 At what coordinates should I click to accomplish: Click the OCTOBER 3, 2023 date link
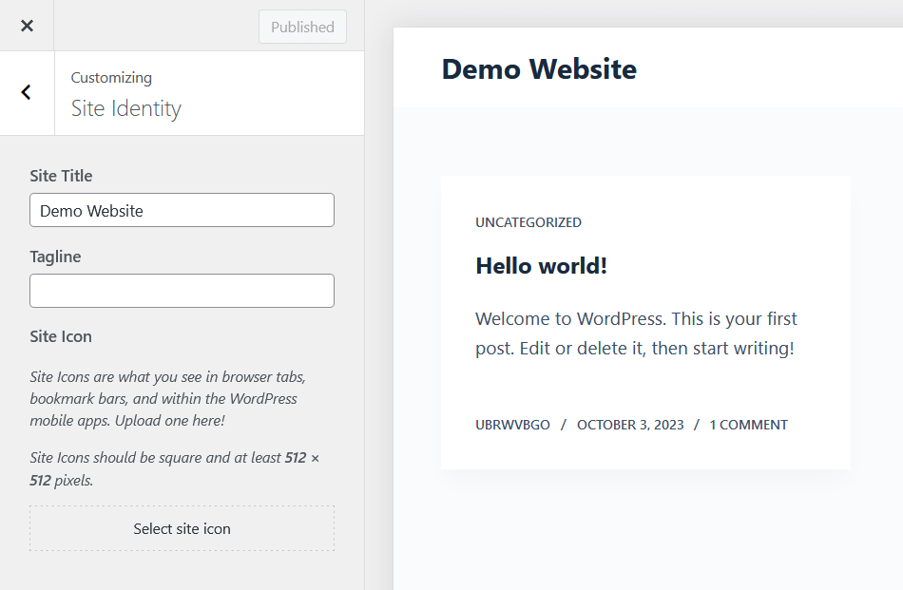630,425
